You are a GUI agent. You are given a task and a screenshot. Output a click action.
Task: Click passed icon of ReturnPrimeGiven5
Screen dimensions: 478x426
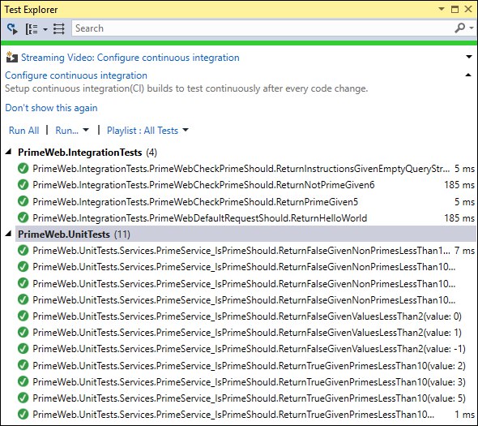pyautogui.click(x=23, y=201)
